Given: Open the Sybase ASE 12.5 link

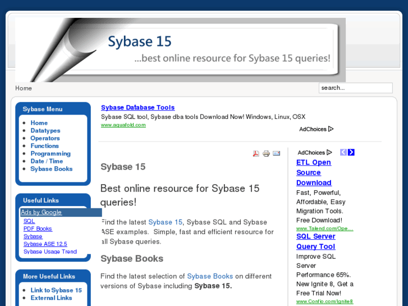Looking at the screenshot, I should point(45,244).
